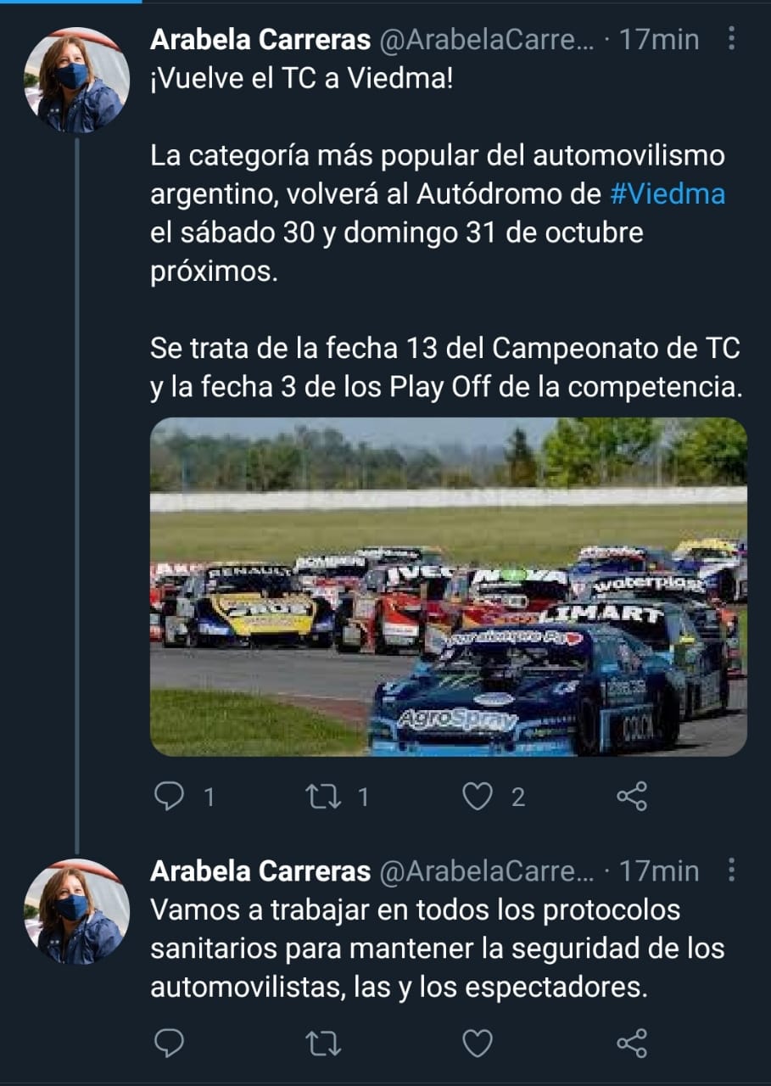
Task: Like the protocolos sanitarios tweet
Action: tap(480, 1043)
